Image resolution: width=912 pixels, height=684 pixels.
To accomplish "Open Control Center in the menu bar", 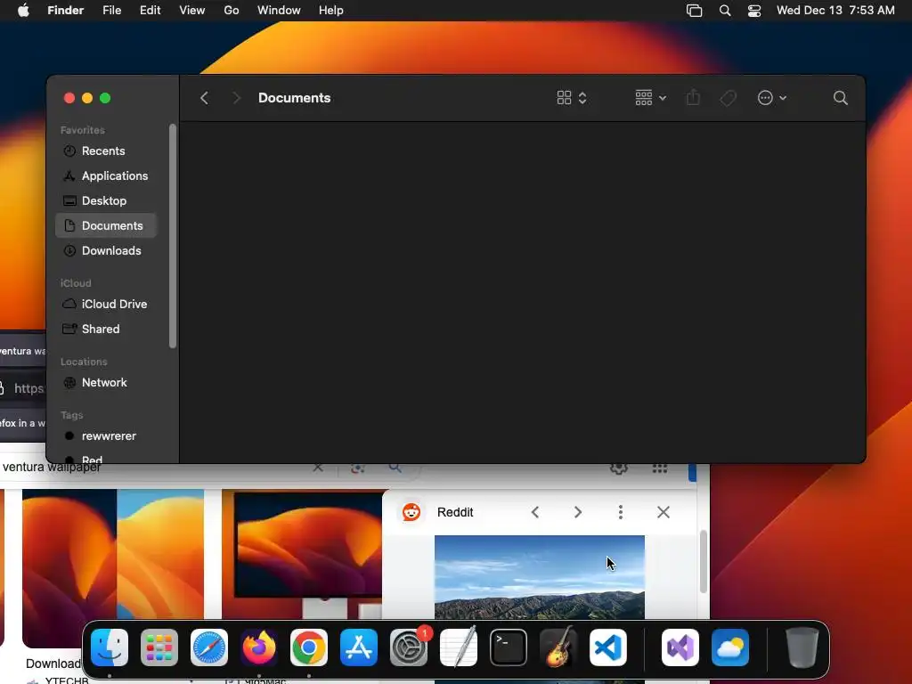I will point(754,11).
